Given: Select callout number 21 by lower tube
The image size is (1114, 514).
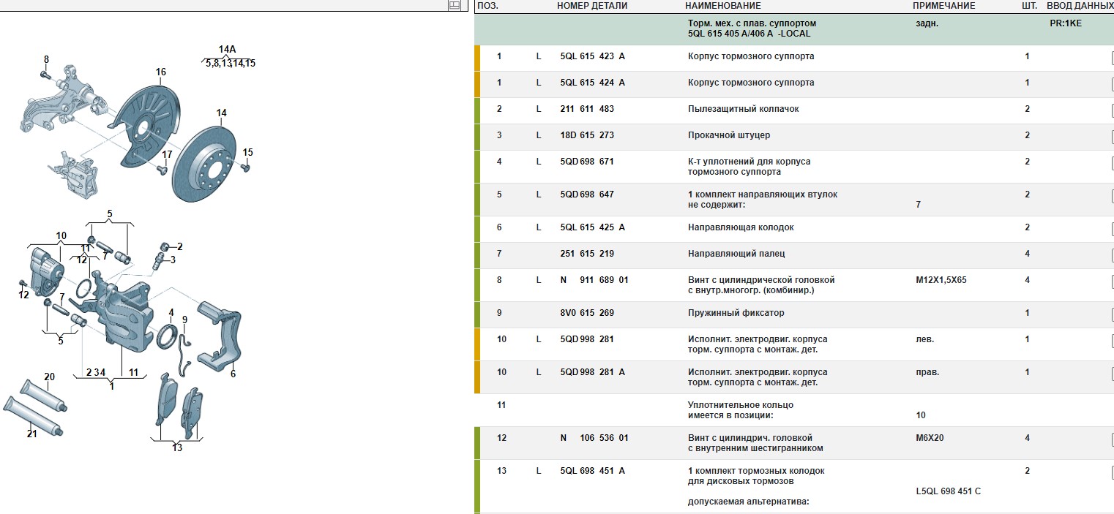Looking at the screenshot, I should (31, 434).
